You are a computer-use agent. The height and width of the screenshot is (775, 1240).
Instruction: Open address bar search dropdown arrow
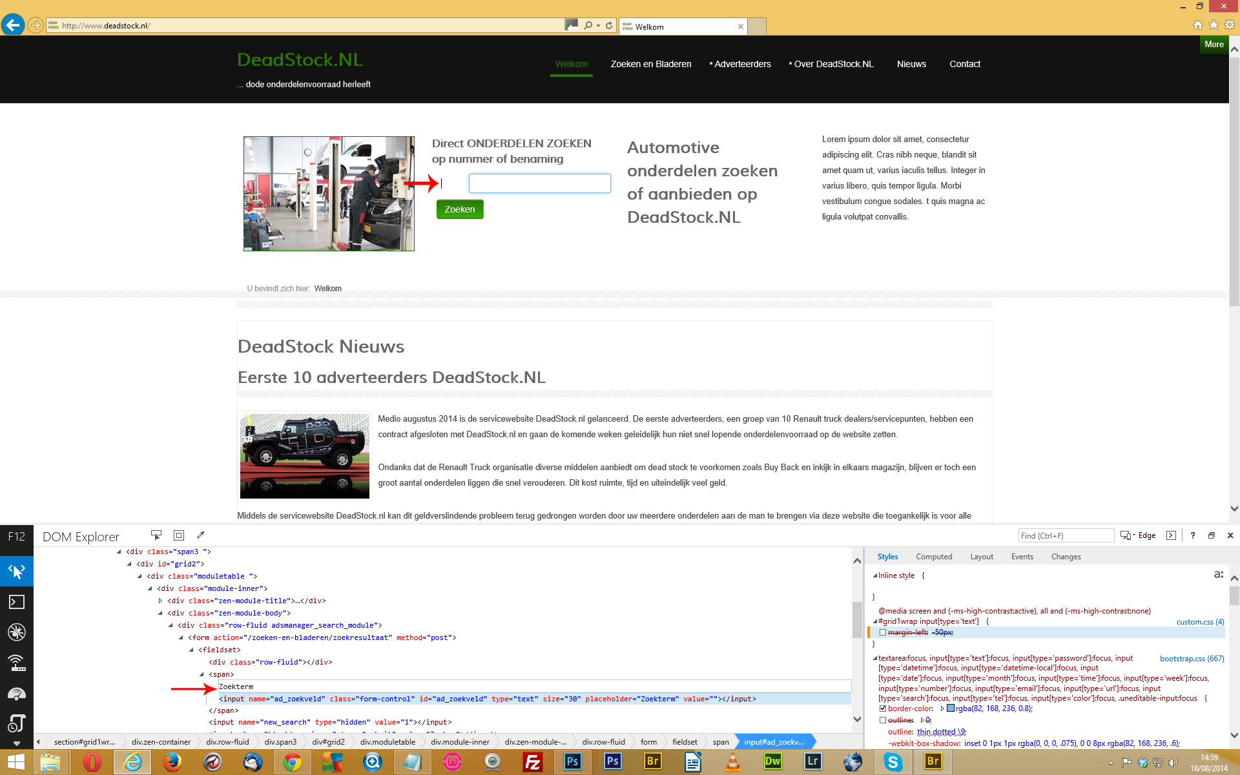(x=599, y=26)
